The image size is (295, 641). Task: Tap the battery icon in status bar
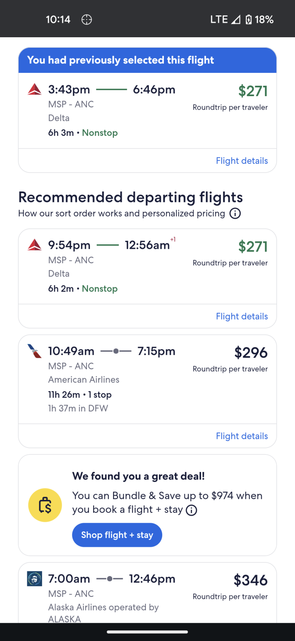pos(249,20)
